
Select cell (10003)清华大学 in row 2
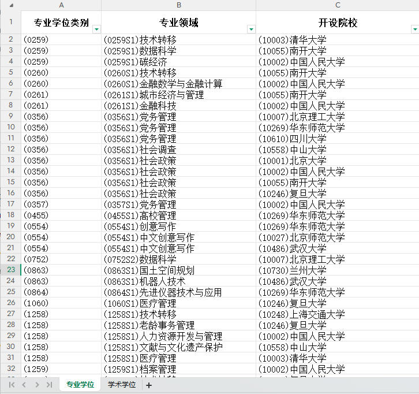338,40
